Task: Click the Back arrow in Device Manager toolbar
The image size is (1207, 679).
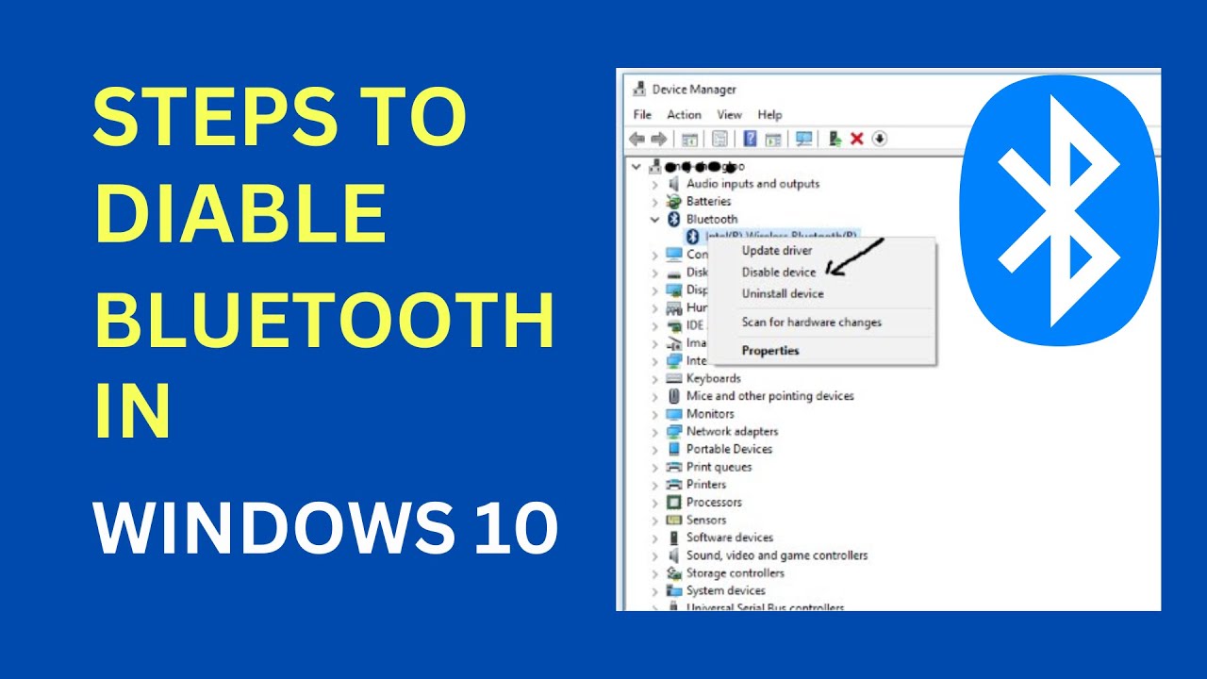Action: [x=637, y=139]
